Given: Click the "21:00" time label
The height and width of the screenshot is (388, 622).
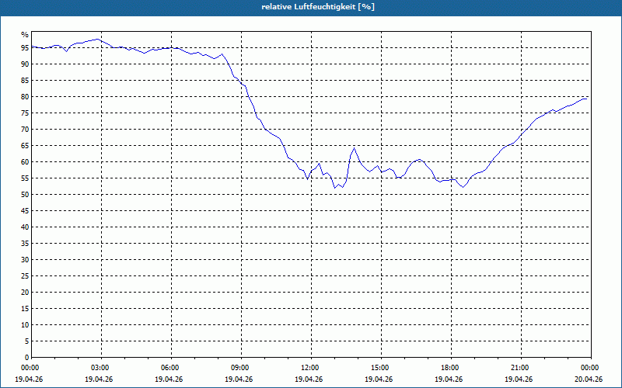Looking at the screenshot, I should 521,368.
